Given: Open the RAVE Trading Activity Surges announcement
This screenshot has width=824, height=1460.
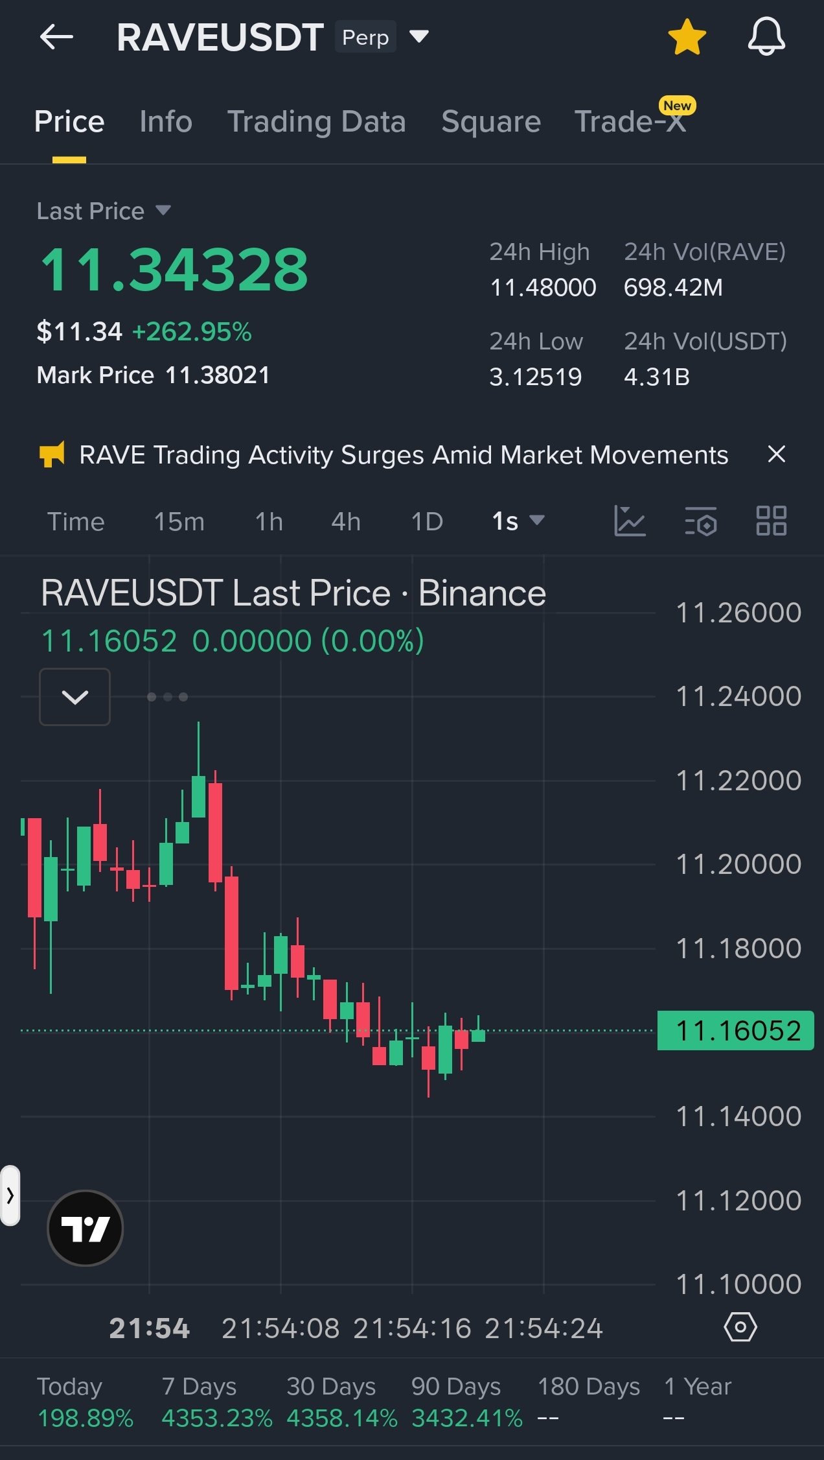Looking at the screenshot, I should point(404,455).
